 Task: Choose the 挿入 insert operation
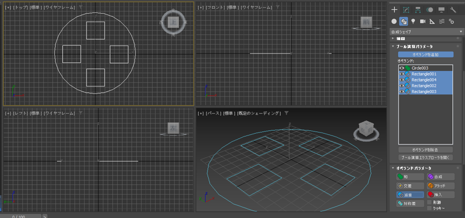coord(441,195)
